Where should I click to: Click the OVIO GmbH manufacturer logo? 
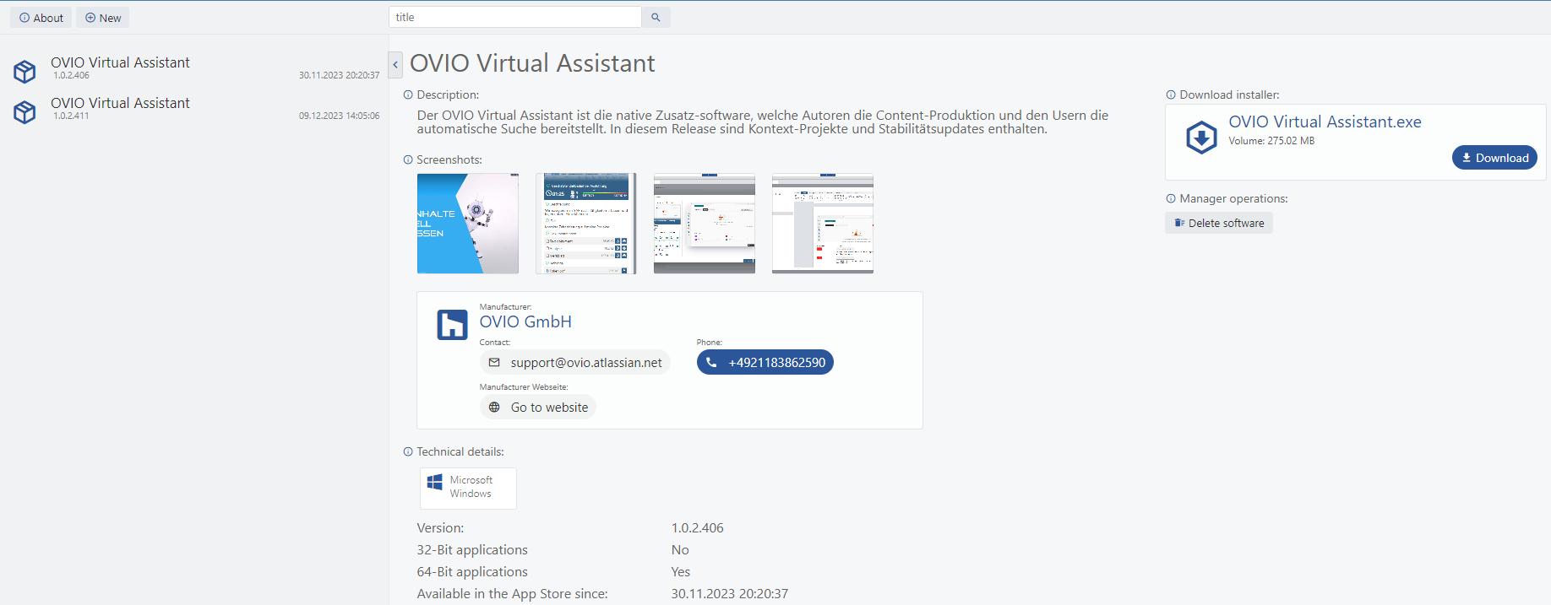tap(452, 325)
